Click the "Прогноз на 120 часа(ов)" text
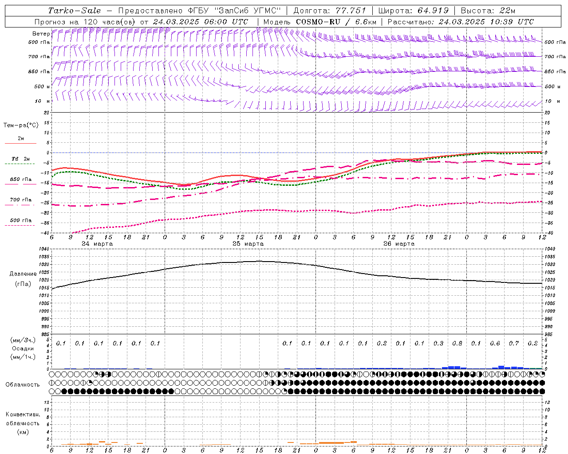Screen dimensions: 568x454 (85, 22)
